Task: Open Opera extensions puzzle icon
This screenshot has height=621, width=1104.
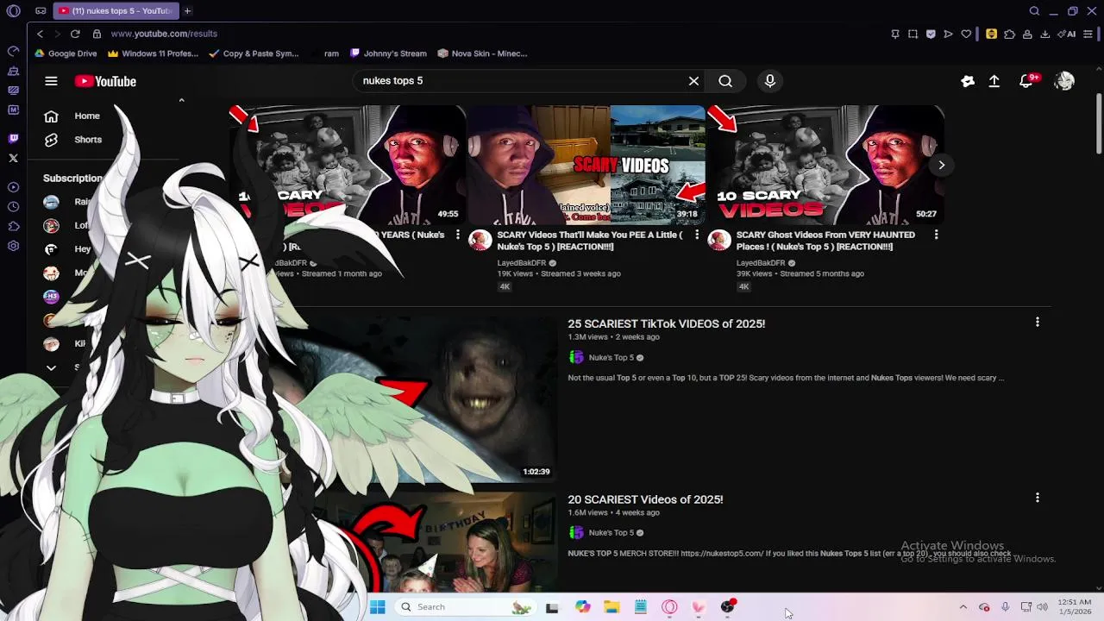Action: coord(1009,34)
